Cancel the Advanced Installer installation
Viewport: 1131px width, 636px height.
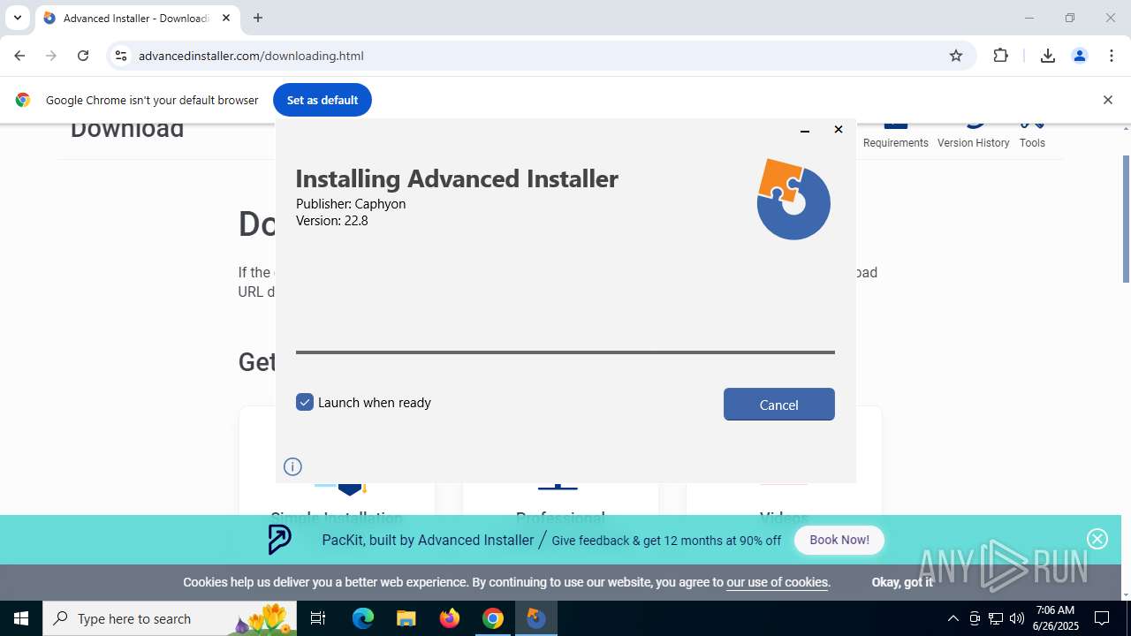pos(778,405)
